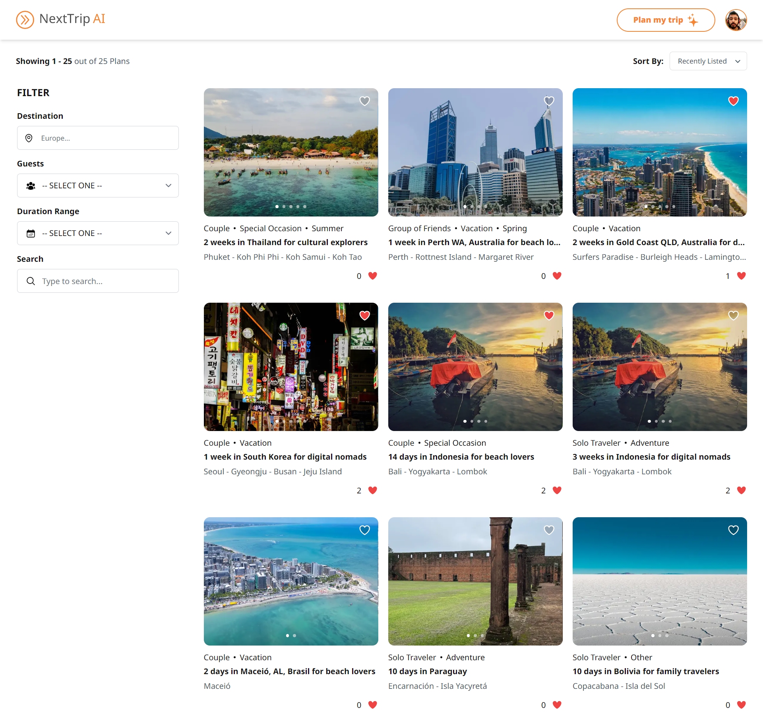Open '14 days in Indonesia for beach lovers'
This screenshot has height=723, width=763.
[x=461, y=457]
